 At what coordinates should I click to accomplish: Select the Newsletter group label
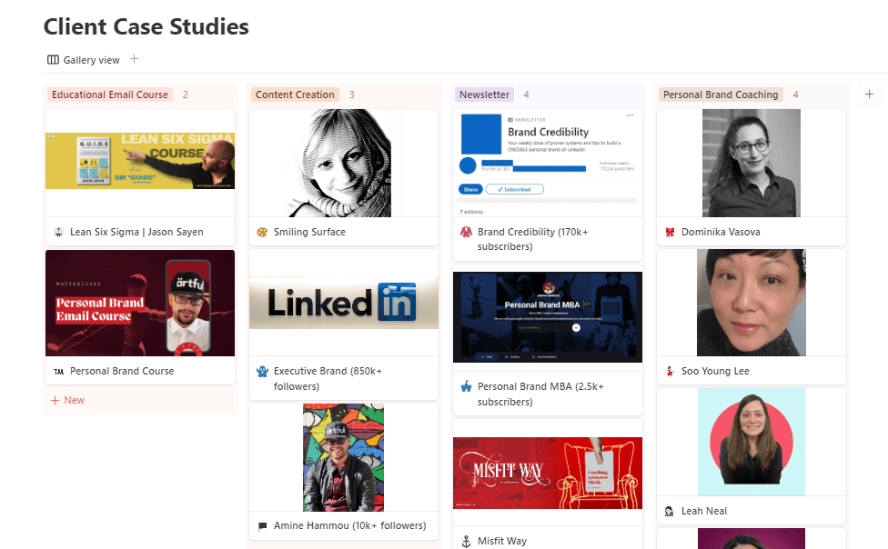pos(484,95)
